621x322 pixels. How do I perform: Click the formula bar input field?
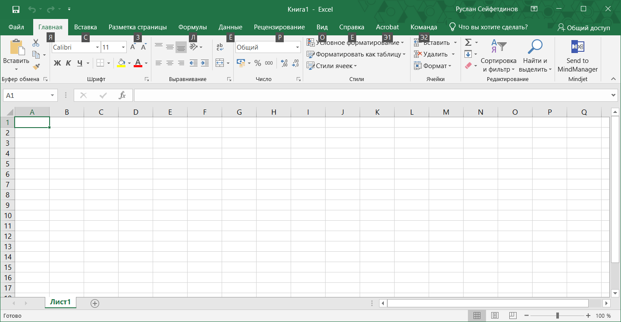coord(372,95)
